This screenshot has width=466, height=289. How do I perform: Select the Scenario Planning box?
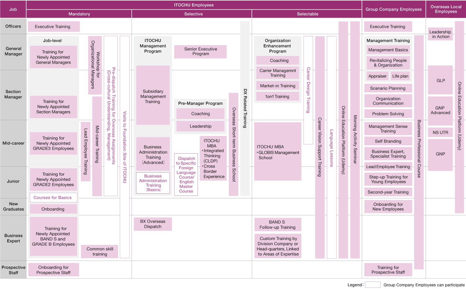[x=388, y=88]
